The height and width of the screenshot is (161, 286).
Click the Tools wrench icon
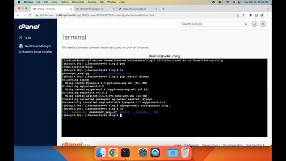click(21, 38)
